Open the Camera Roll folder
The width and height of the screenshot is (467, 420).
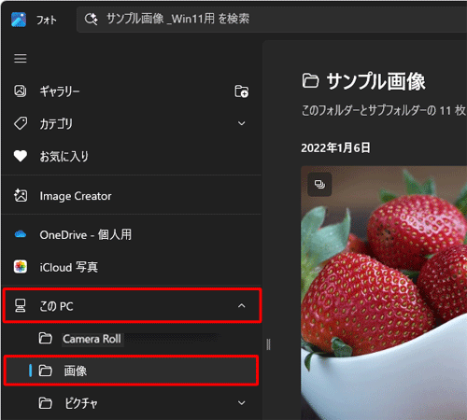pos(131,339)
